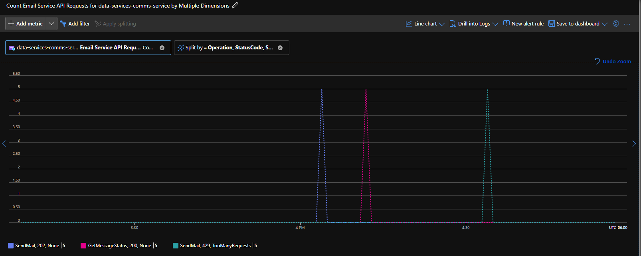Viewport: 641px width, 256px height.
Task: Select the SendMail, 429, TooManyRequests legend entry
Action: coord(216,246)
